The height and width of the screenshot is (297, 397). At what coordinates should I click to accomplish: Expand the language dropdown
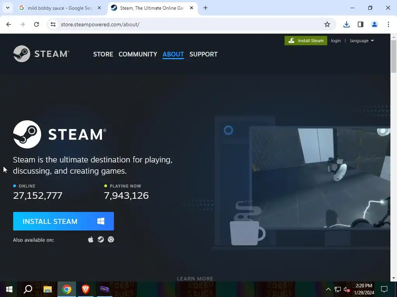(x=362, y=41)
